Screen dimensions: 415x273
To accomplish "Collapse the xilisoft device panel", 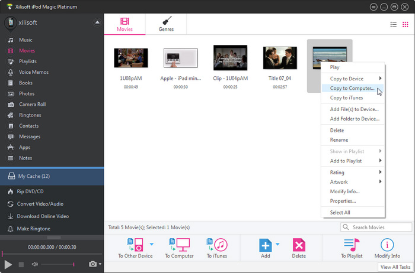I will [x=97, y=22].
